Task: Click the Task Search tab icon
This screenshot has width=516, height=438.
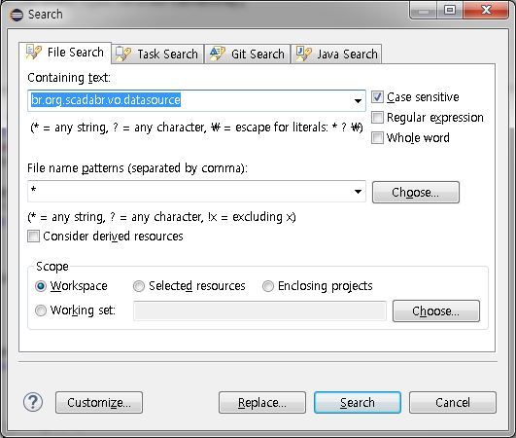Action: [123, 54]
